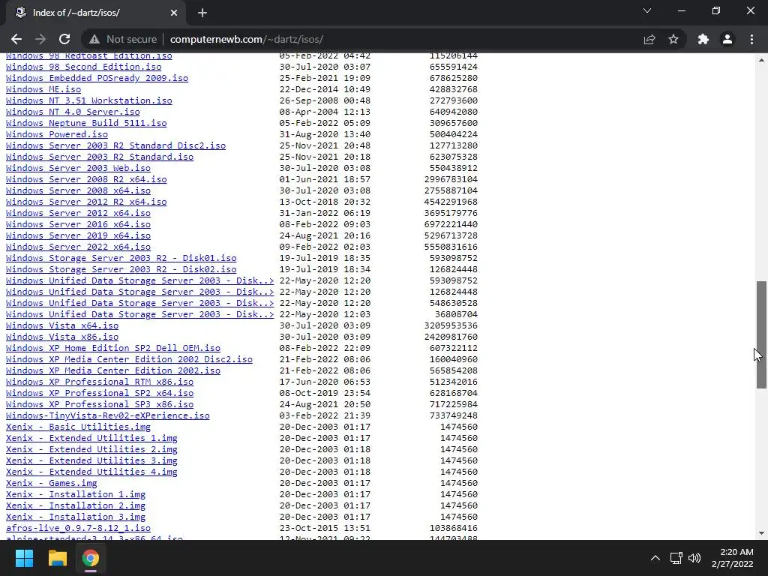Click the file size 36808704

(456, 314)
